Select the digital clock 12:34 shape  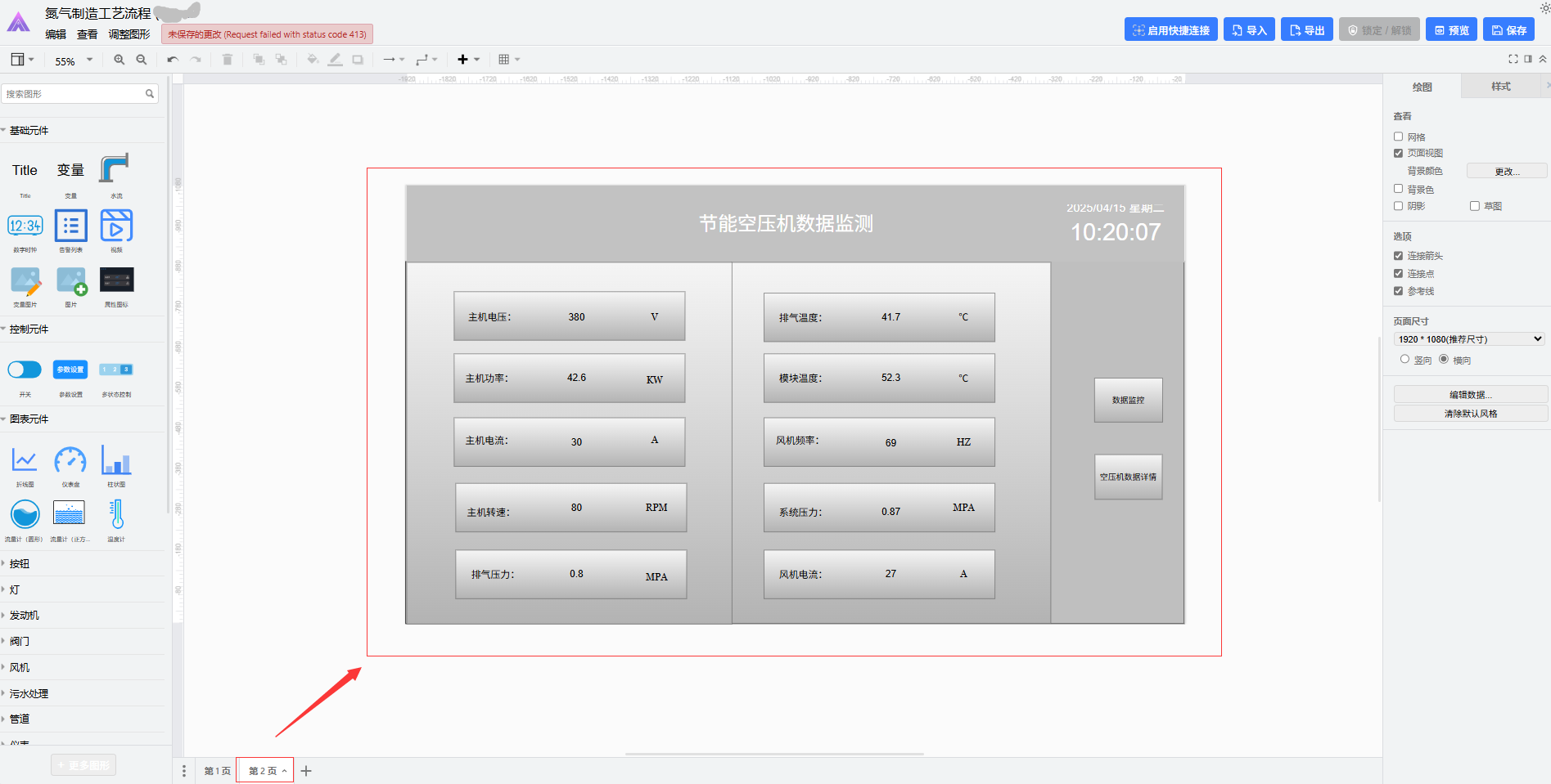coord(25,226)
